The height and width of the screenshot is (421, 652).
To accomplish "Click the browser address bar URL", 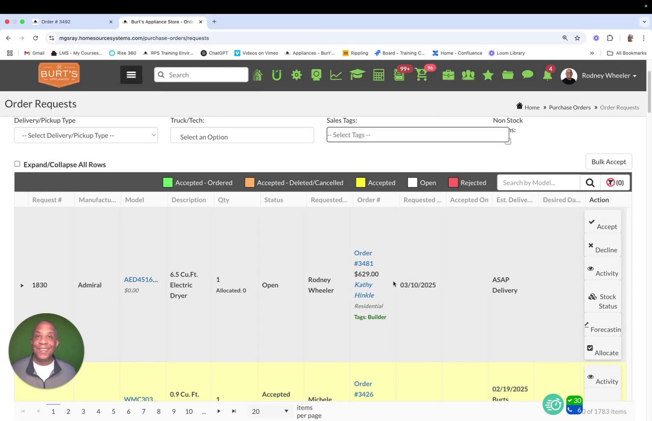I will coord(134,38).
